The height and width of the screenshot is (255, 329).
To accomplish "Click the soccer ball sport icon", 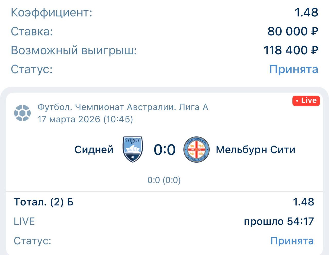I will coord(22,113).
